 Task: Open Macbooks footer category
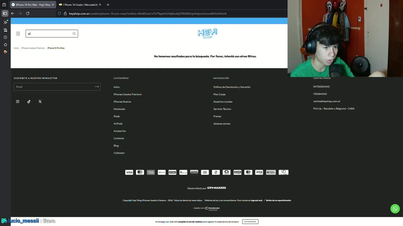pos(119,109)
